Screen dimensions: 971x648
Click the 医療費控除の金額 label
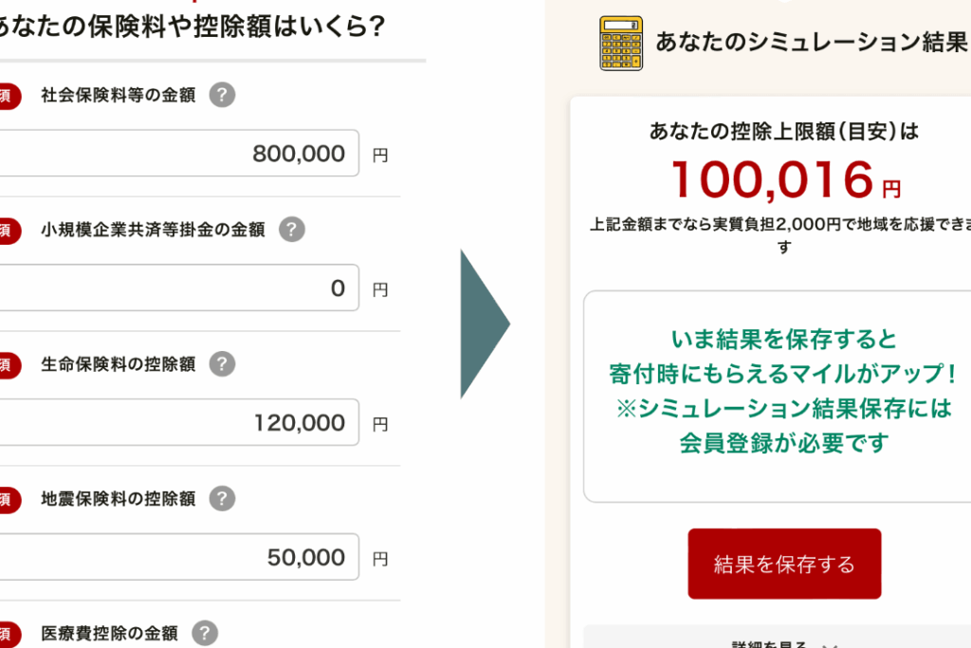pyautogui.click(x=109, y=634)
